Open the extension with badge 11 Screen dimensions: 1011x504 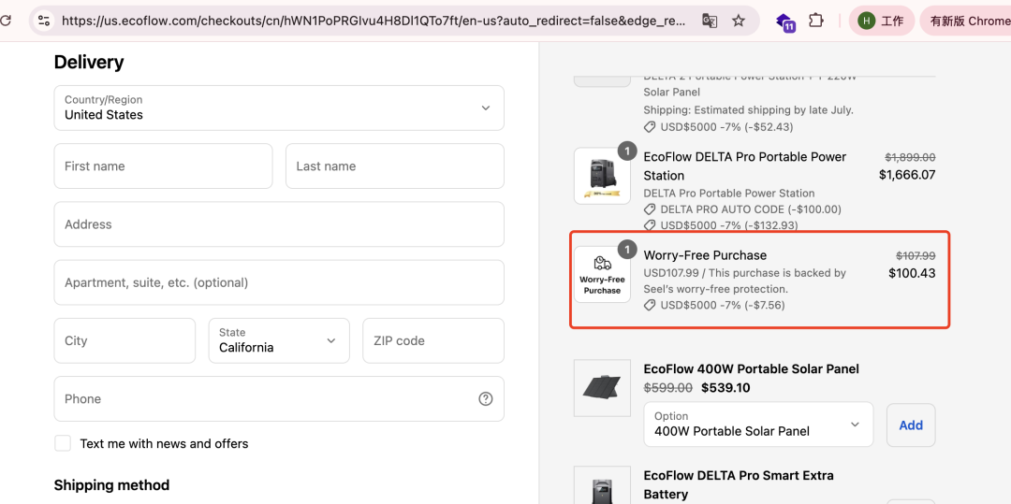pos(784,22)
